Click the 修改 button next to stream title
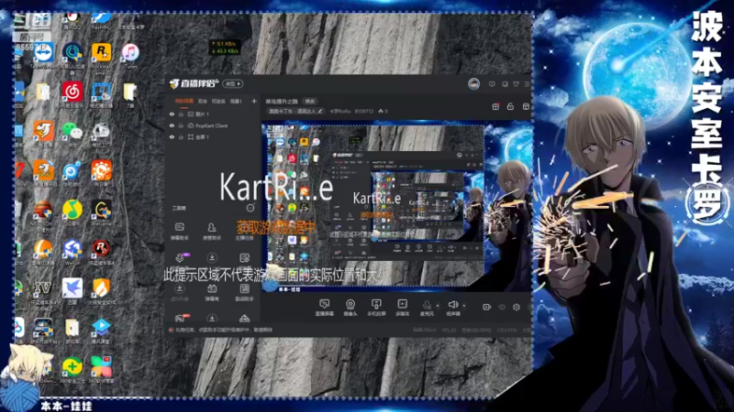 [x=310, y=102]
